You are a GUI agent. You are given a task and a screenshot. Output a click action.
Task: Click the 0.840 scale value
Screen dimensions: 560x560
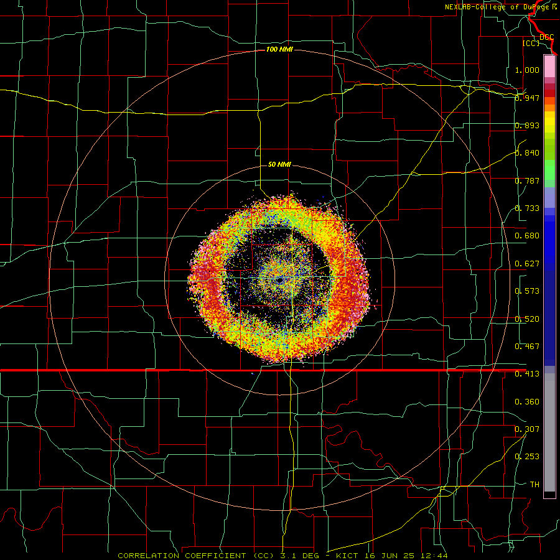(527, 153)
